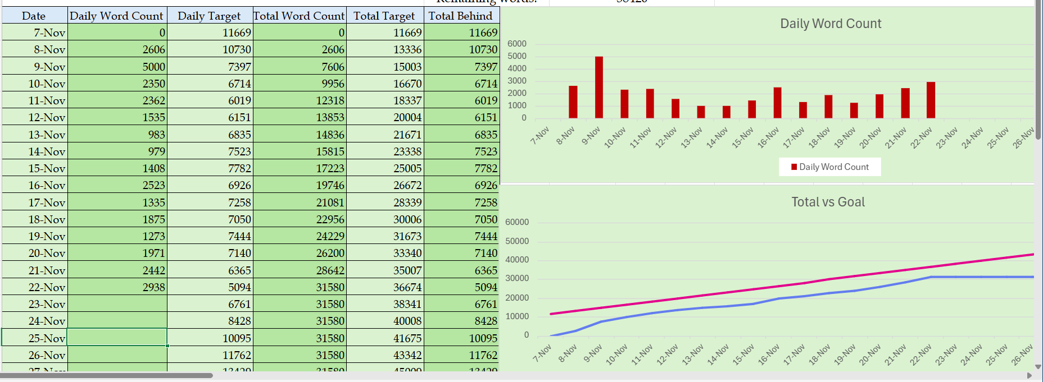The width and height of the screenshot is (1043, 382).
Task: Click the Date header cell
Action: tap(34, 16)
